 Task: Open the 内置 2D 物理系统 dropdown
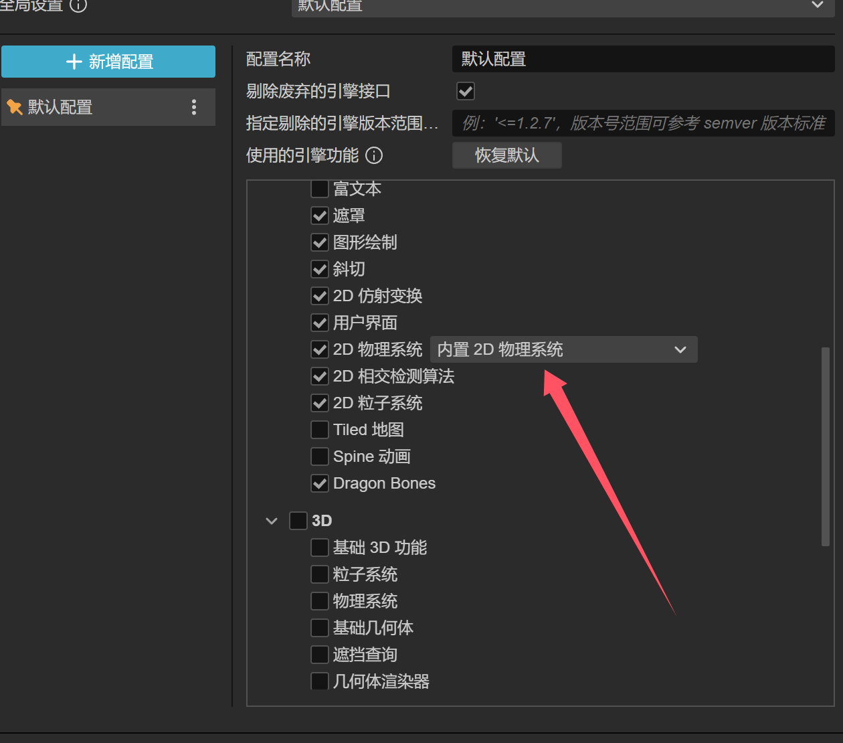(x=563, y=349)
